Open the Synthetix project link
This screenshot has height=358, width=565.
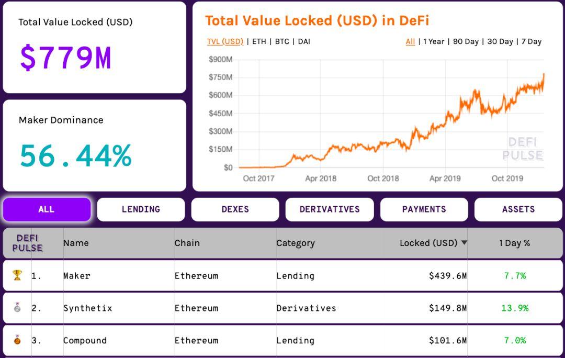[x=88, y=308]
